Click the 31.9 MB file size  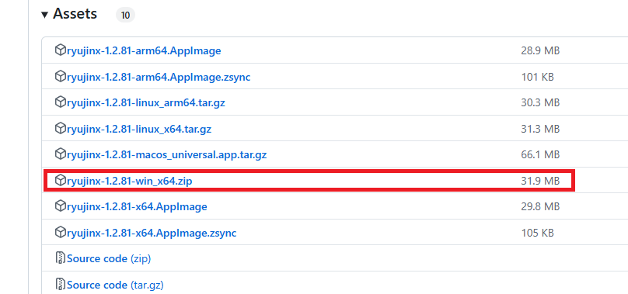[540, 182]
